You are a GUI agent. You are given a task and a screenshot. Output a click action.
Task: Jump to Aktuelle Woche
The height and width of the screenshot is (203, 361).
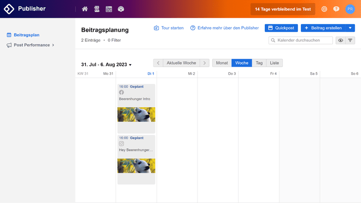click(x=182, y=63)
